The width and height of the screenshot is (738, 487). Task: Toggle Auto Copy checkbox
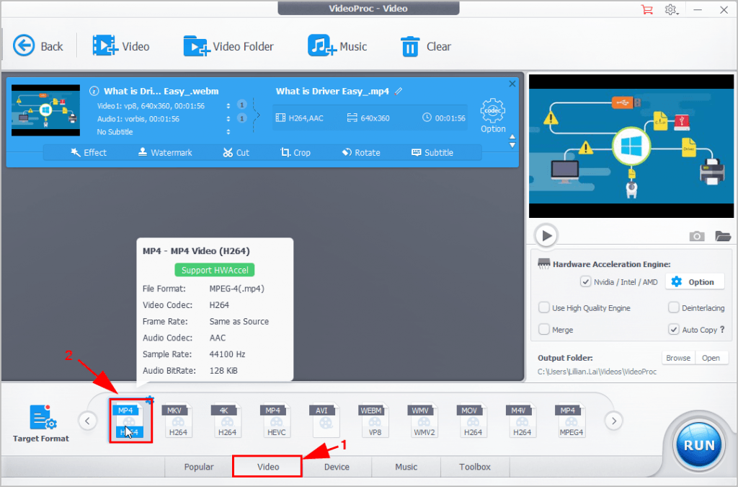(674, 329)
